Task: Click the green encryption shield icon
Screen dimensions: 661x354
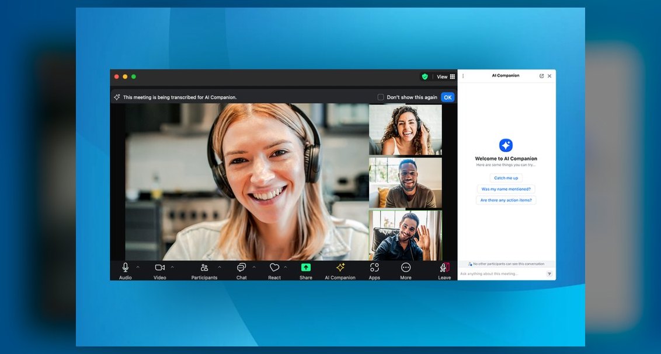Action: pyautogui.click(x=425, y=76)
